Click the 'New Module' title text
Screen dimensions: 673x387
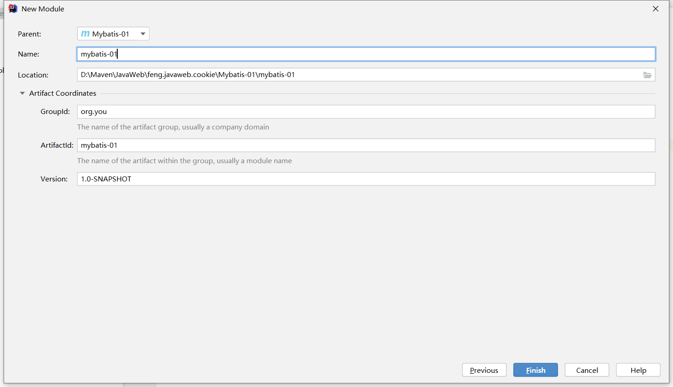pos(43,9)
